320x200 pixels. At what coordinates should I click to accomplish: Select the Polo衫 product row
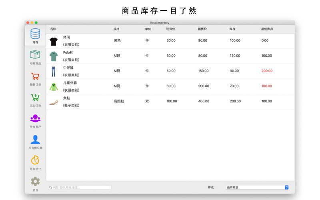(x=160, y=56)
